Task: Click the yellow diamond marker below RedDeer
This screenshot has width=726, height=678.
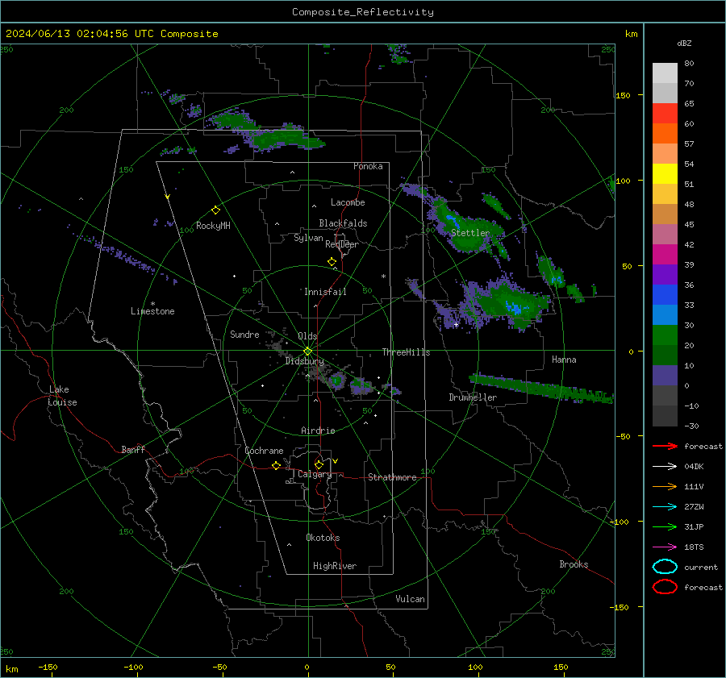Action: point(332,262)
